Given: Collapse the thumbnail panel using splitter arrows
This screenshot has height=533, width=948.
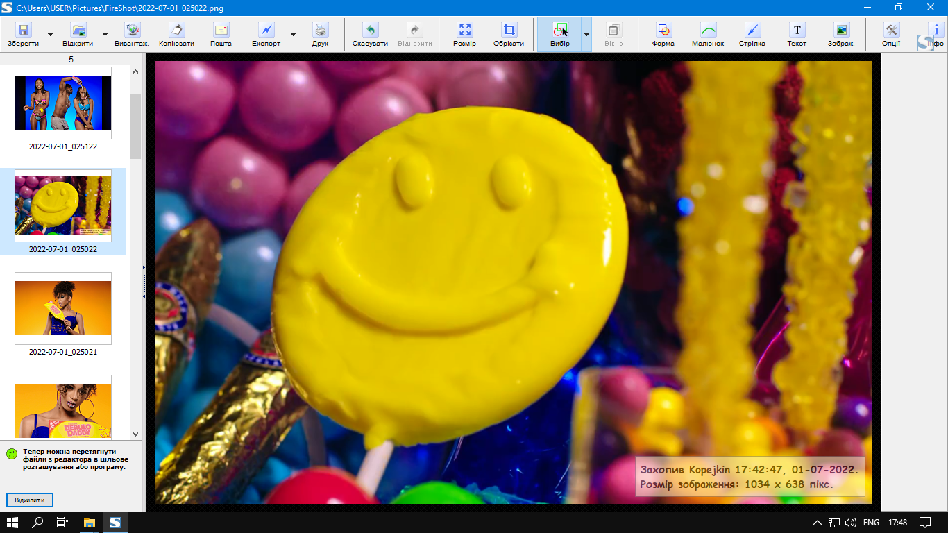Looking at the screenshot, I should pos(144,281).
